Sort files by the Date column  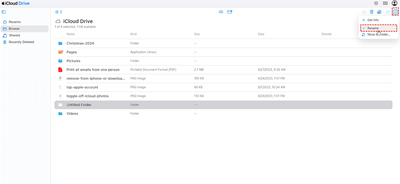[x=261, y=34]
